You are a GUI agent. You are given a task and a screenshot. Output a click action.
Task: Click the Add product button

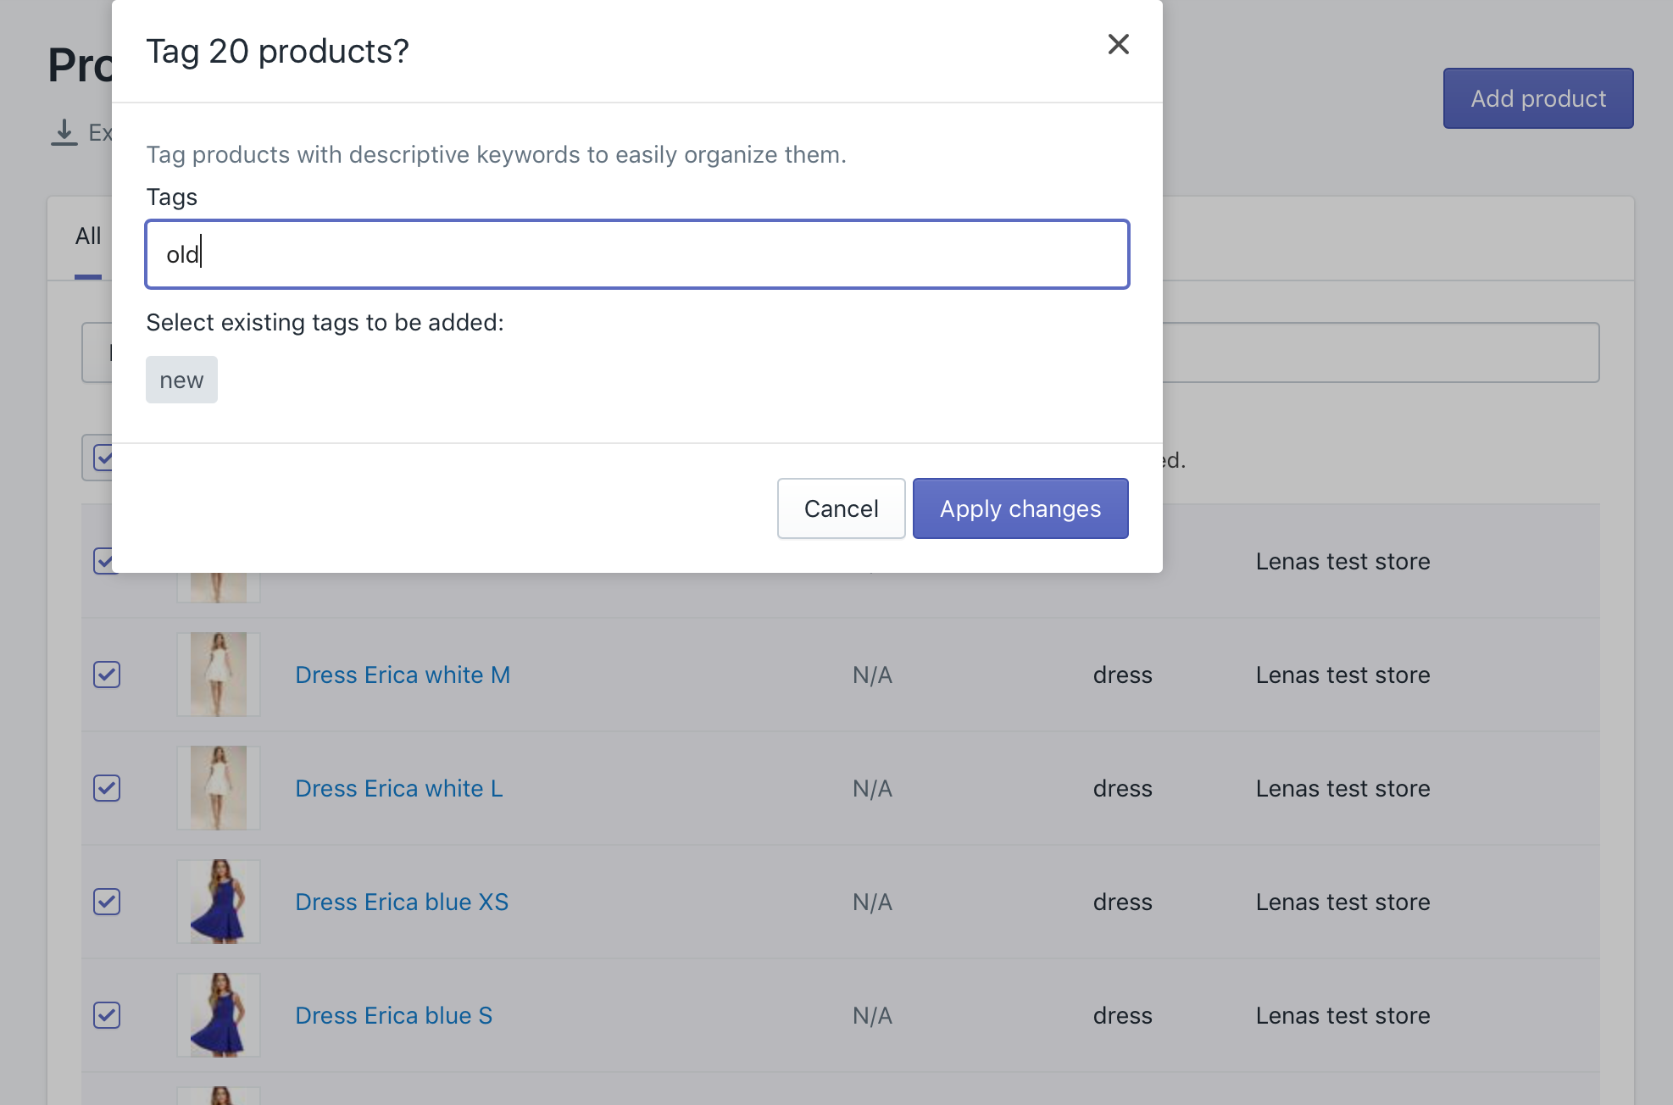pyautogui.click(x=1537, y=98)
